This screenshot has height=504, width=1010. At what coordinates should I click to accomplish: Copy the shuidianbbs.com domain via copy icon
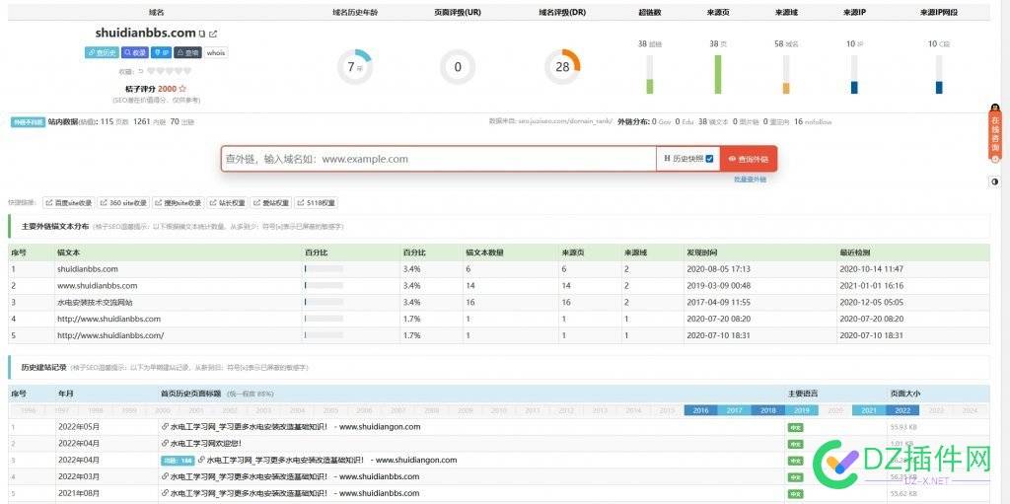[x=201, y=34]
